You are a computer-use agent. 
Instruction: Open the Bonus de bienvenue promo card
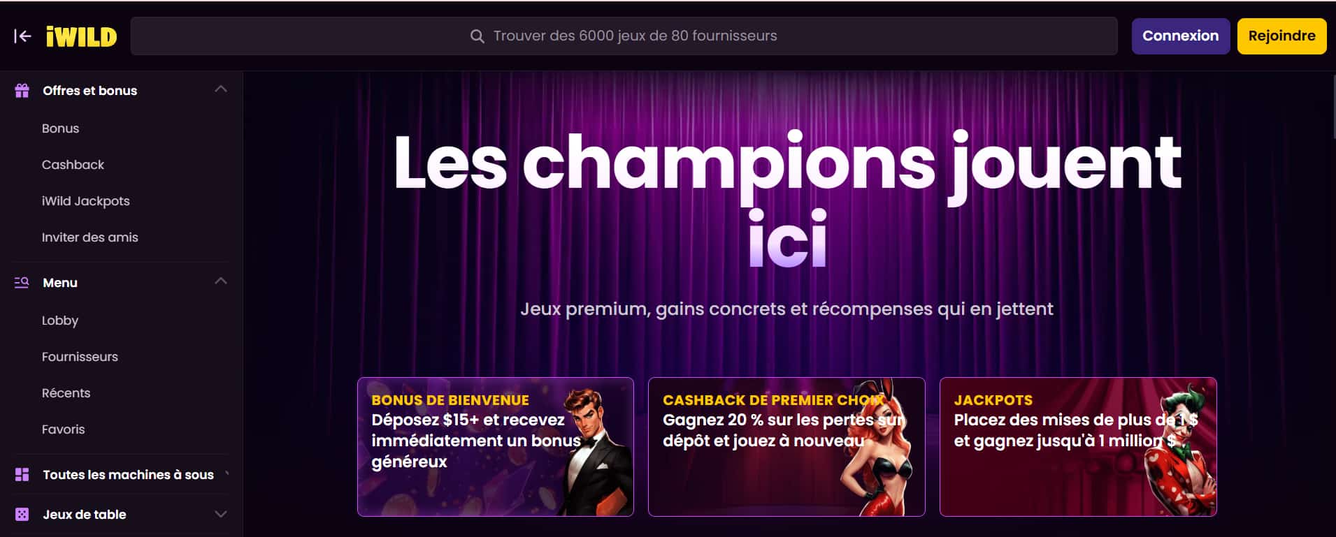(x=496, y=447)
